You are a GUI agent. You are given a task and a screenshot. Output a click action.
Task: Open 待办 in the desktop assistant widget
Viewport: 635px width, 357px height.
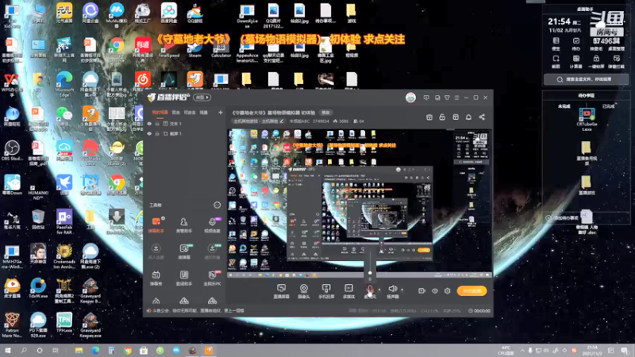[576, 44]
